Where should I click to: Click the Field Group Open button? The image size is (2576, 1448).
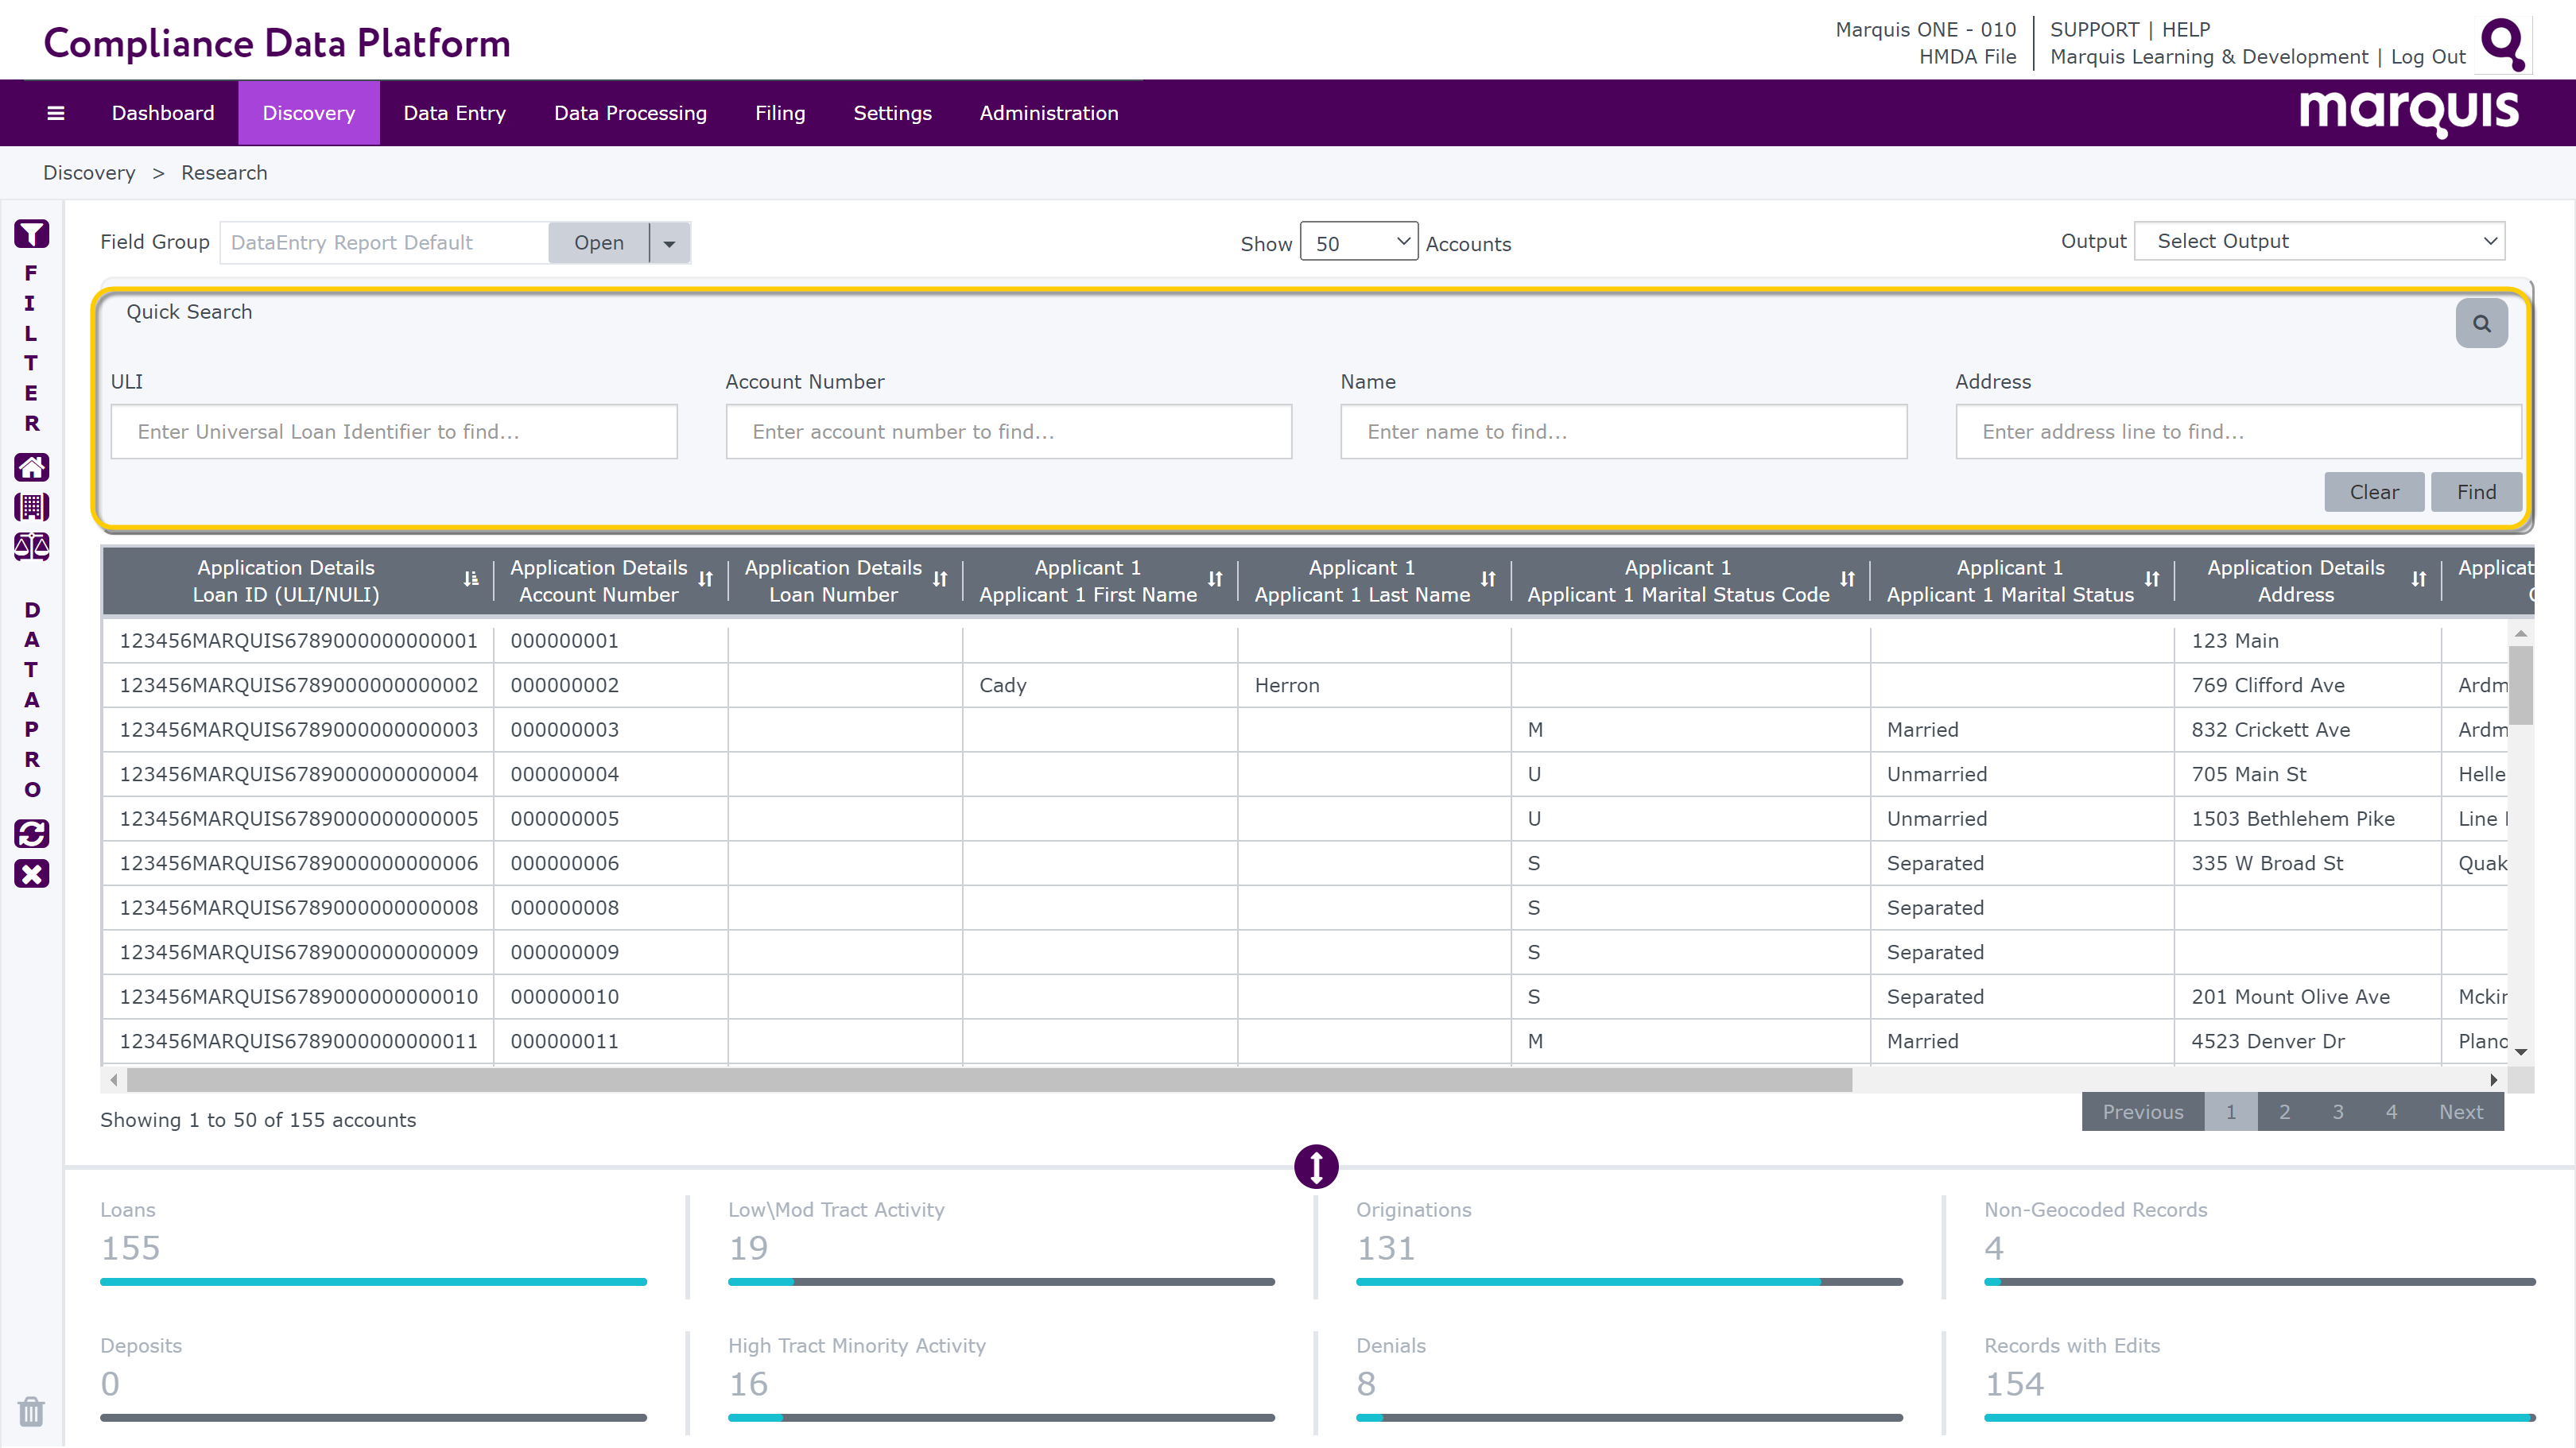598,243
